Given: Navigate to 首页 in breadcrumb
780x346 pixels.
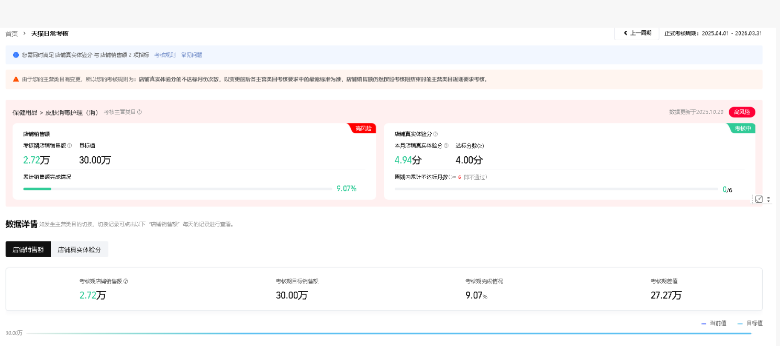Looking at the screenshot, I should (12, 33).
